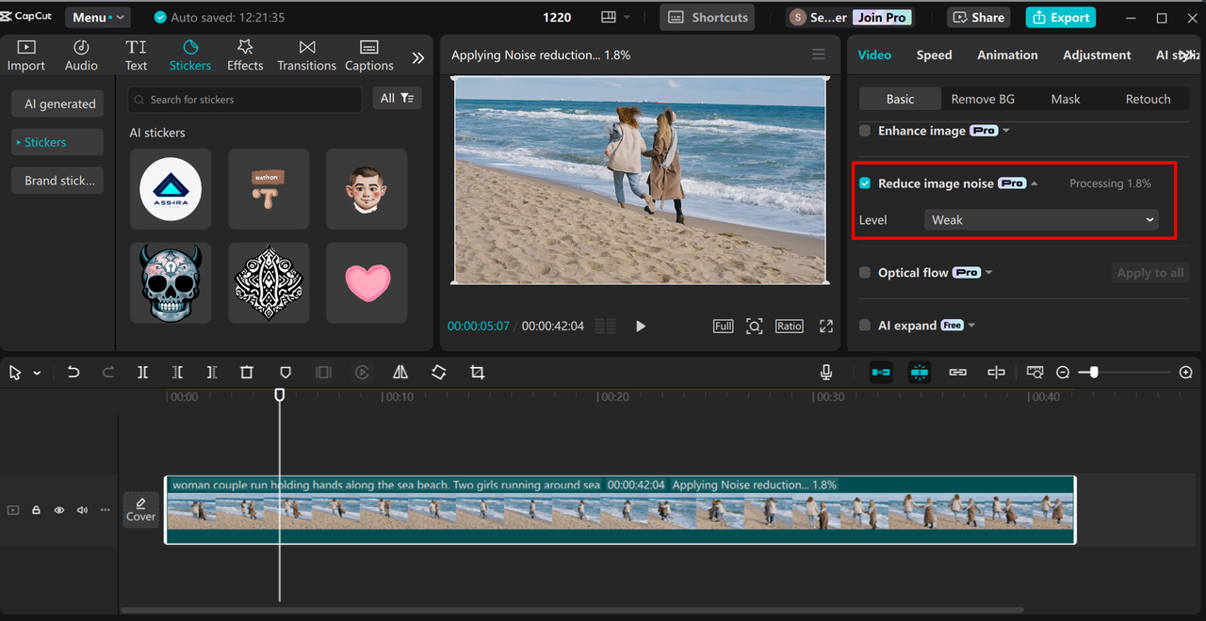
Task: Click the Shortcuts button
Action: coord(707,17)
